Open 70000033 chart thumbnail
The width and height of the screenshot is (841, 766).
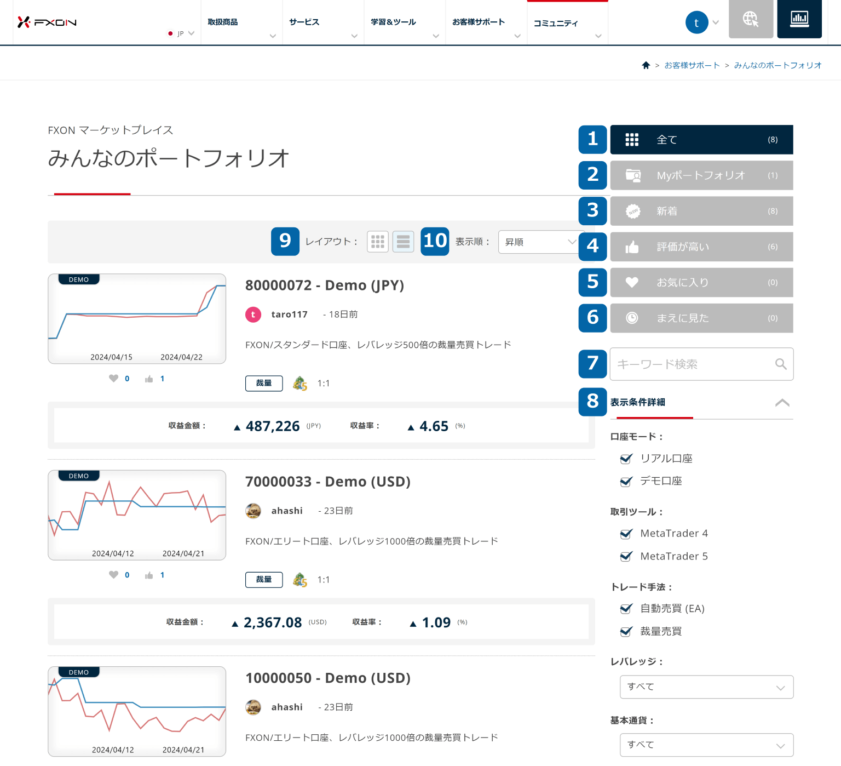tap(137, 515)
